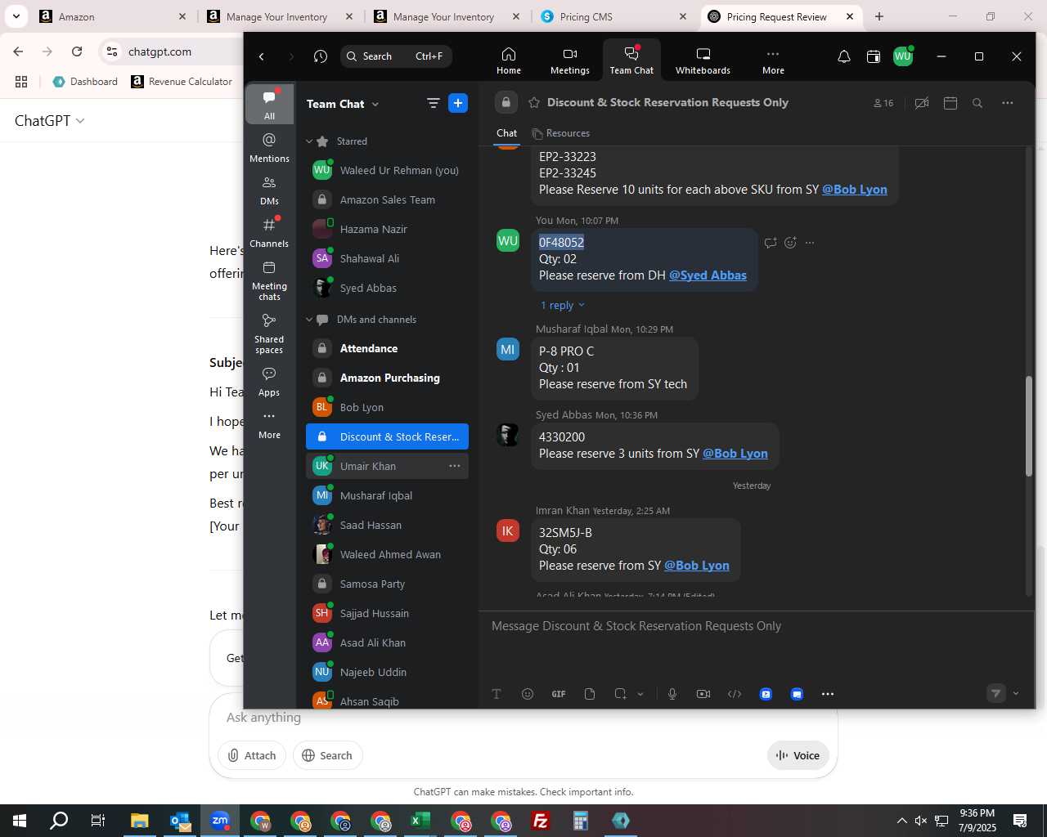Viewport: 1047px width, 837px height.
Task: Search within the channel using magnifier icon
Action: (977, 103)
